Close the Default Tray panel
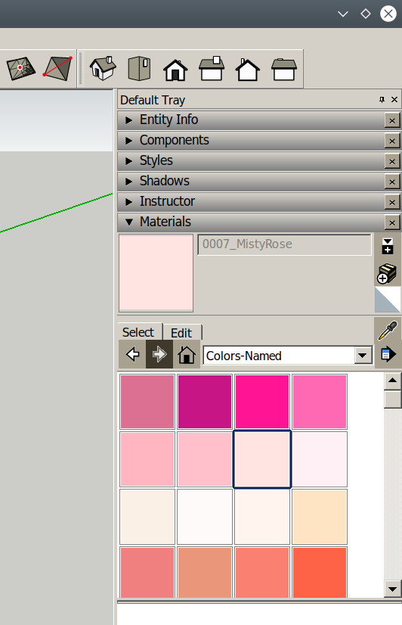This screenshot has width=402, height=625. pyautogui.click(x=394, y=100)
